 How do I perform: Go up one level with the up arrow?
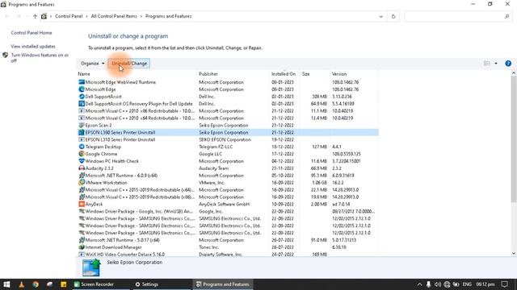click(35, 16)
